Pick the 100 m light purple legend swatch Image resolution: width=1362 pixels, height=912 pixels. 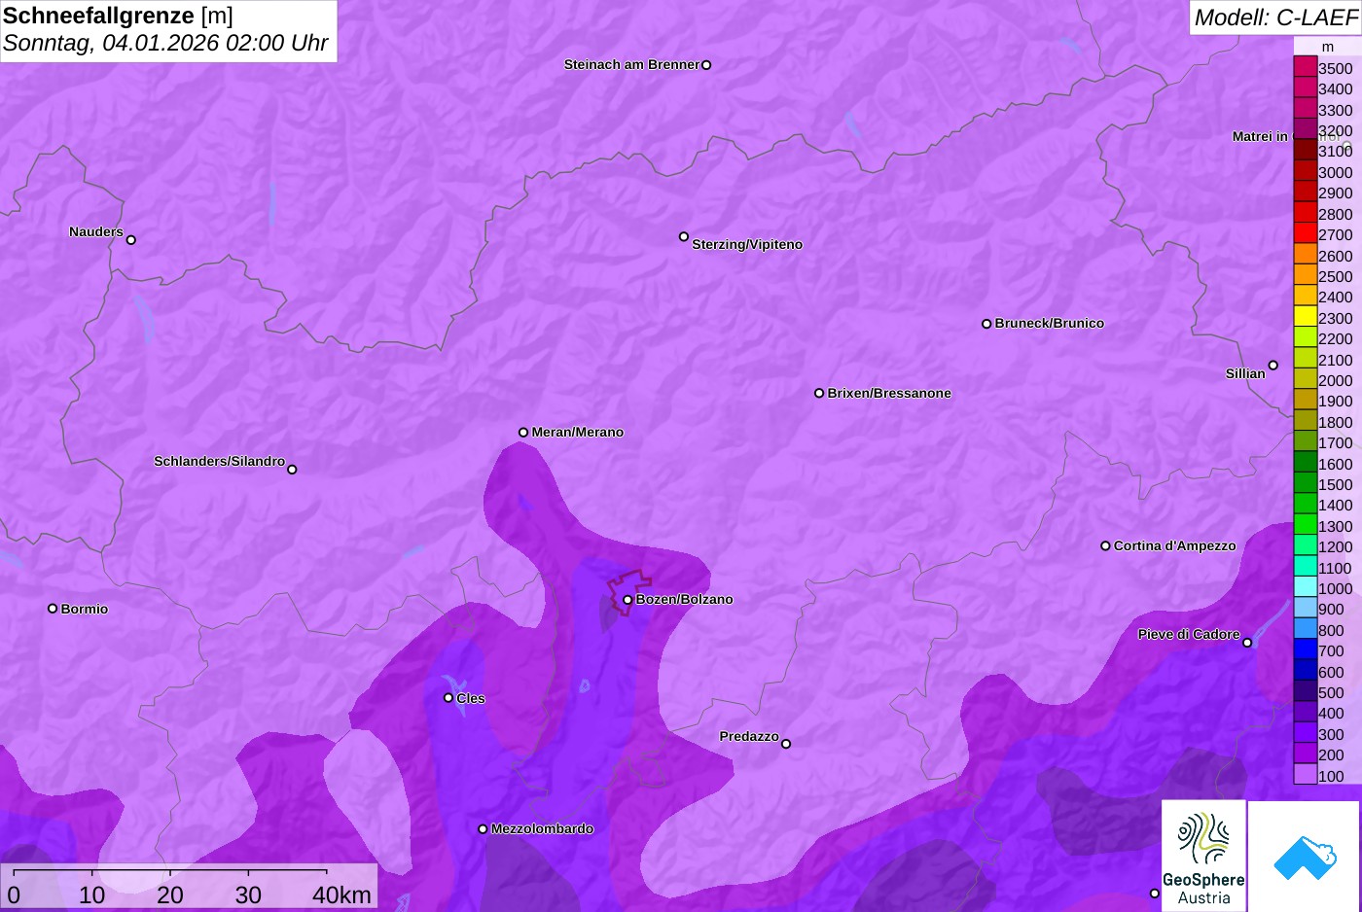[x=1305, y=775]
